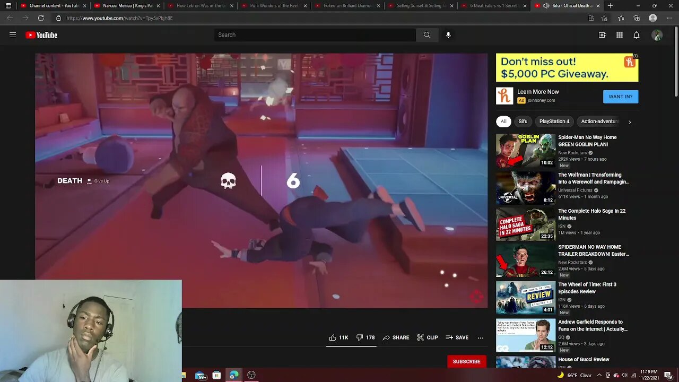The width and height of the screenshot is (679, 382).
Task: Like the video with thumbs up
Action: click(x=338, y=337)
